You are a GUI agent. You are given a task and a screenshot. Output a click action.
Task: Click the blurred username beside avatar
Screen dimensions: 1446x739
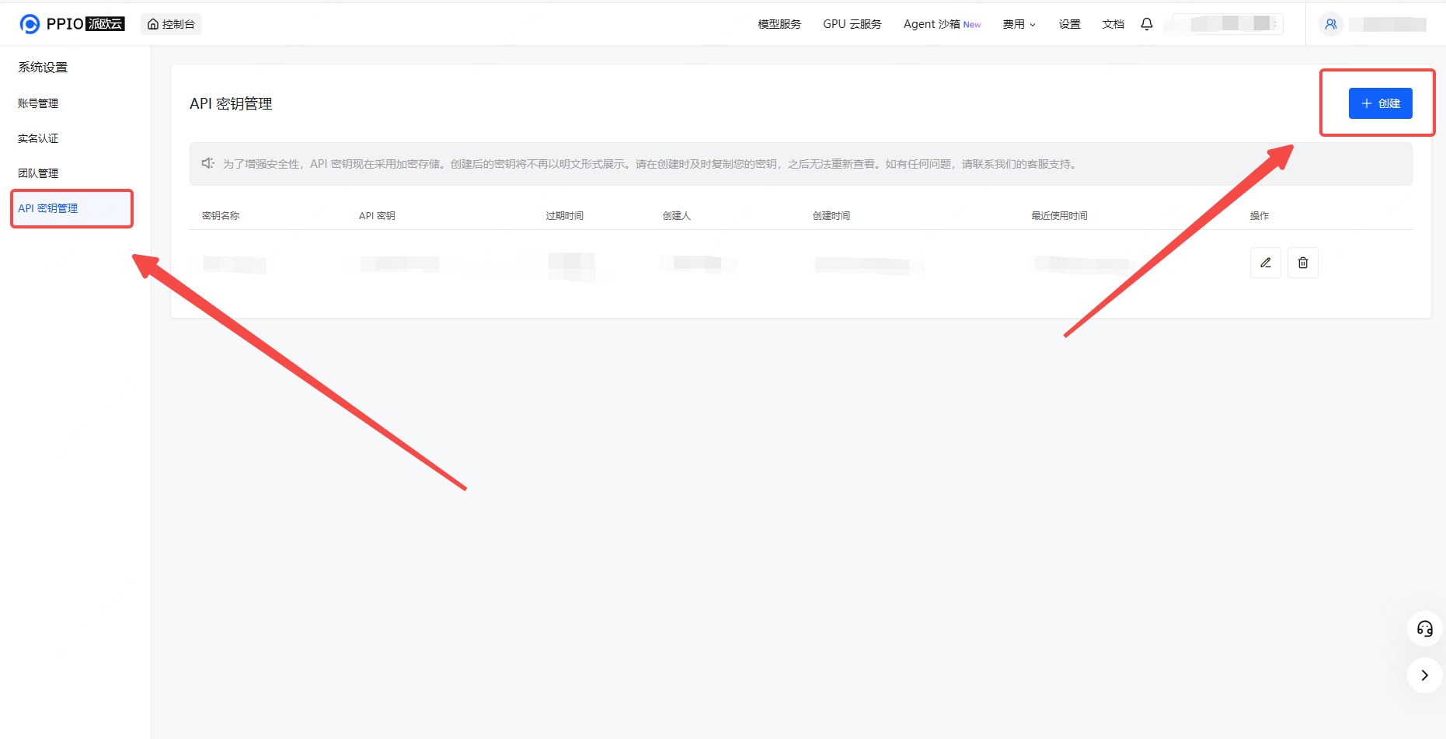click(1388, 24)
